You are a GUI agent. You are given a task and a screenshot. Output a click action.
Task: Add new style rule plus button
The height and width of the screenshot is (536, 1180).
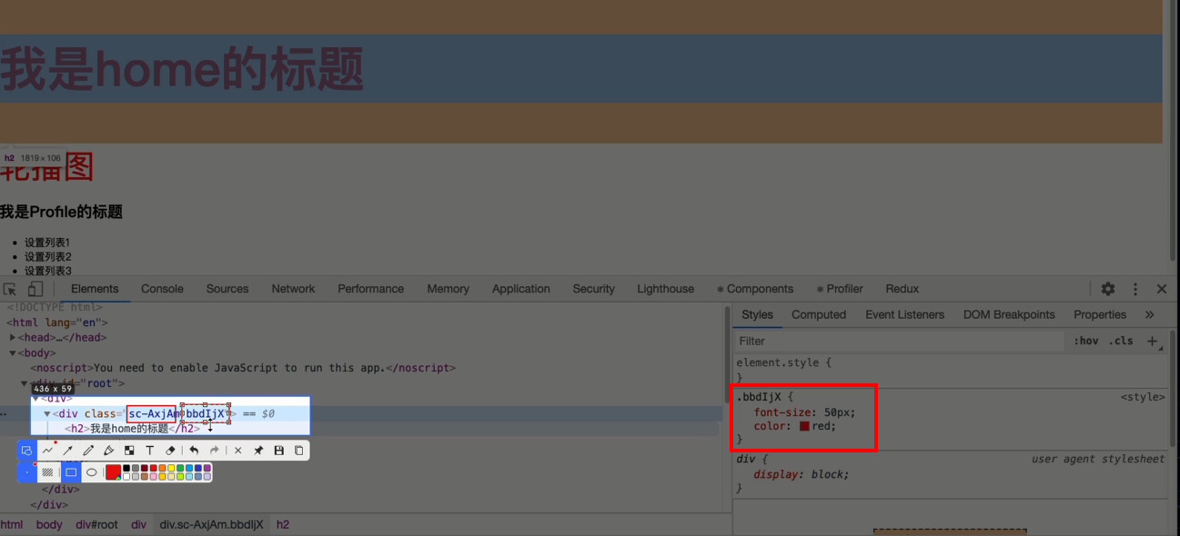pyautogui.click(x=1153, y=341)
